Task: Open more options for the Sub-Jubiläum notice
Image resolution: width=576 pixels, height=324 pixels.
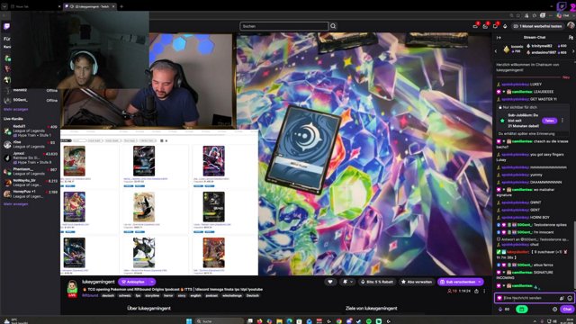Action: (562, 121)
